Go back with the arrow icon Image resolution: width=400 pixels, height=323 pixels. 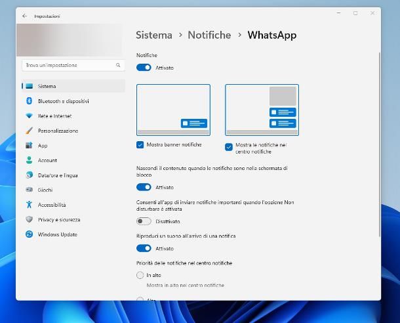coord(24,16)
